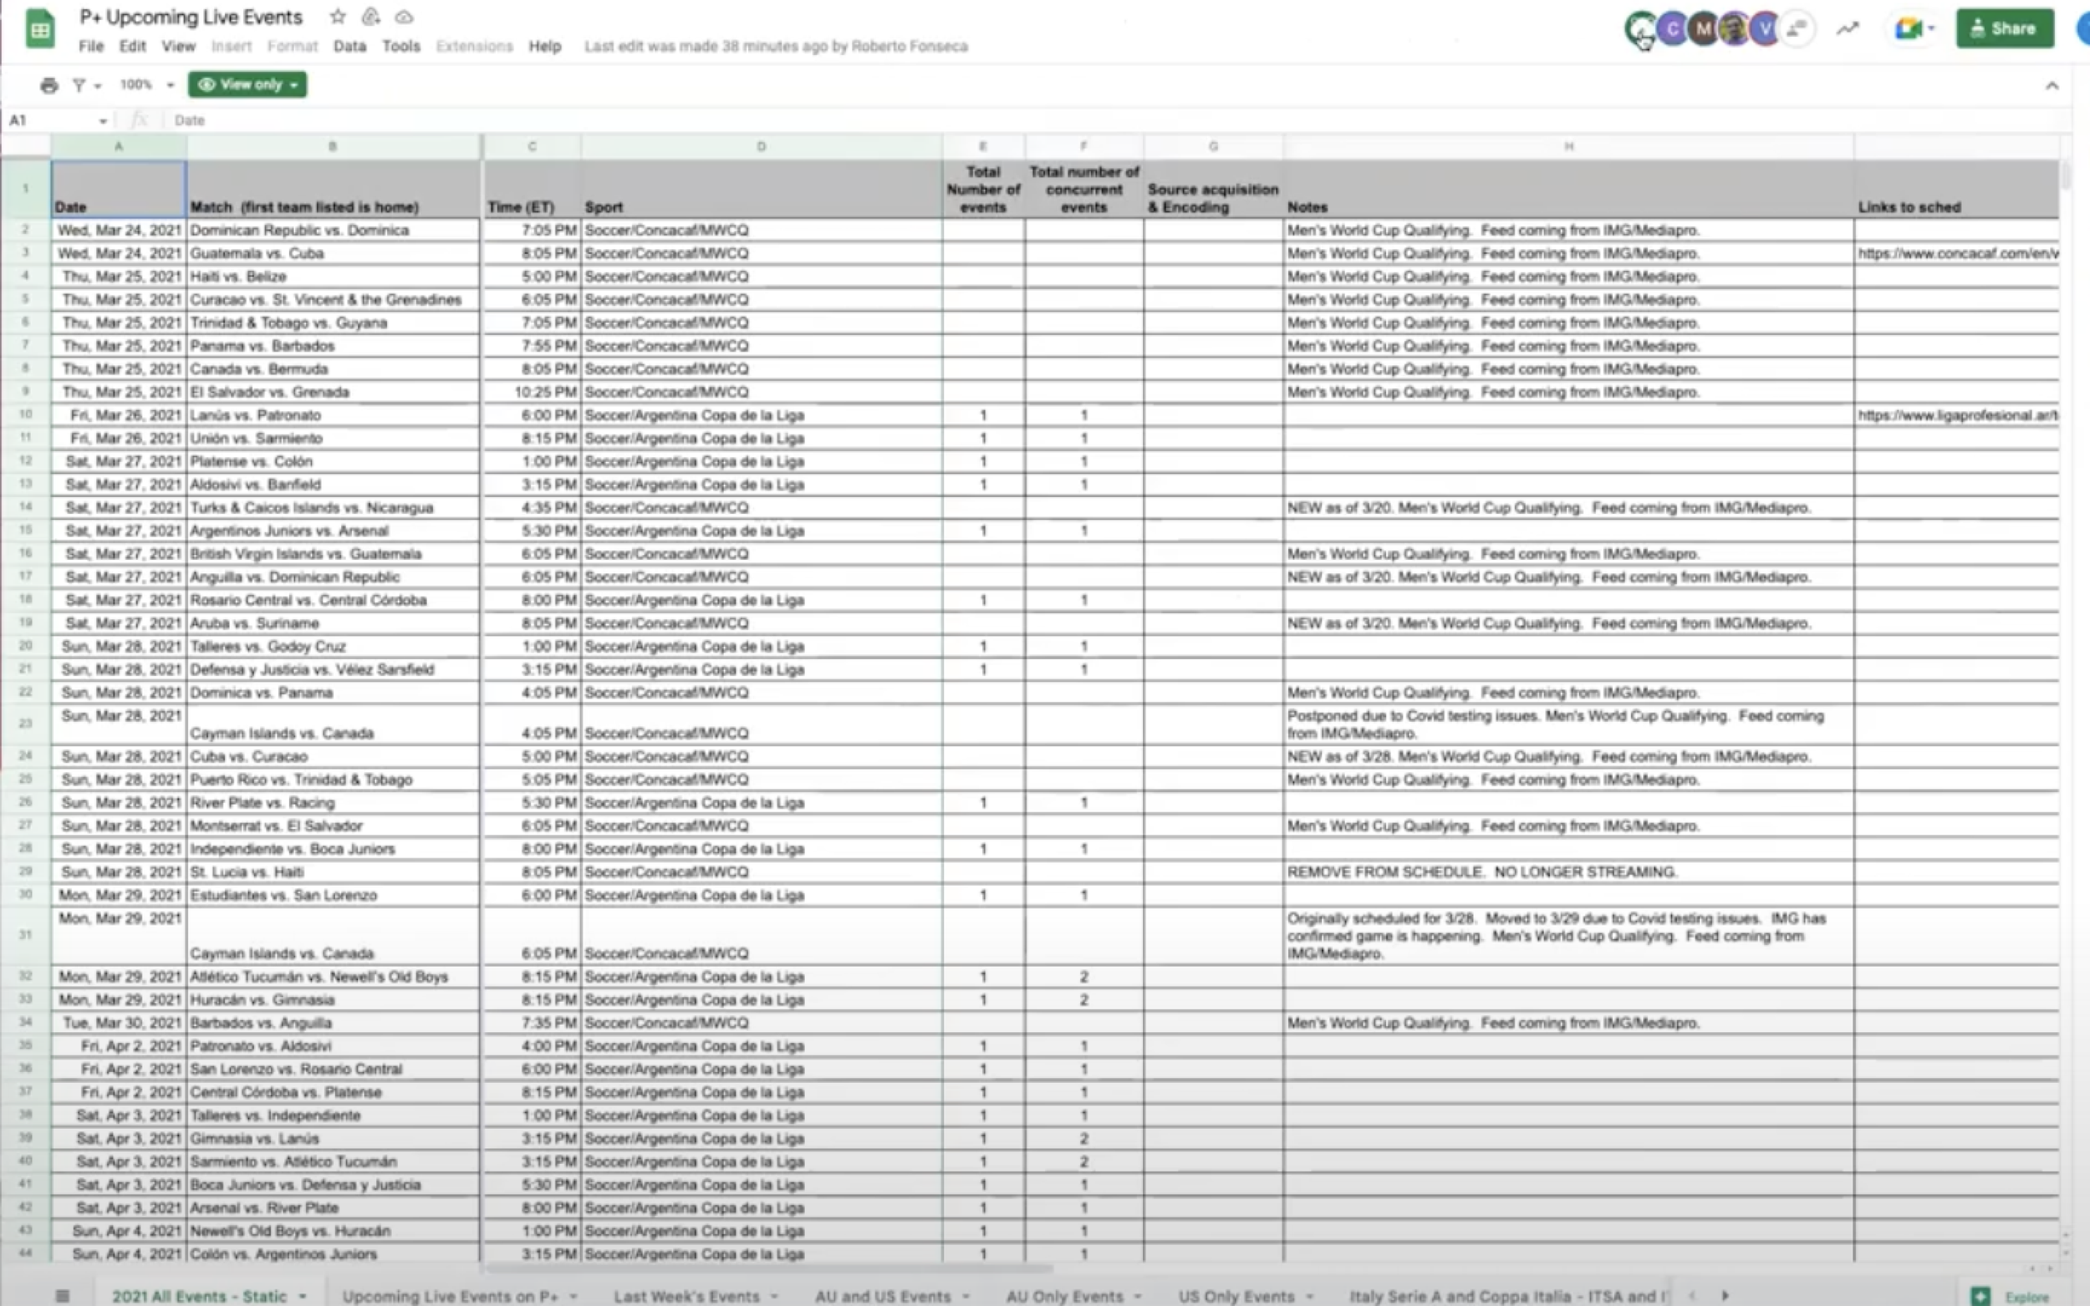This screenshot has height=1306, width=2090.
Task: Click the move to Drive folder icon
Action: point(370,17)
